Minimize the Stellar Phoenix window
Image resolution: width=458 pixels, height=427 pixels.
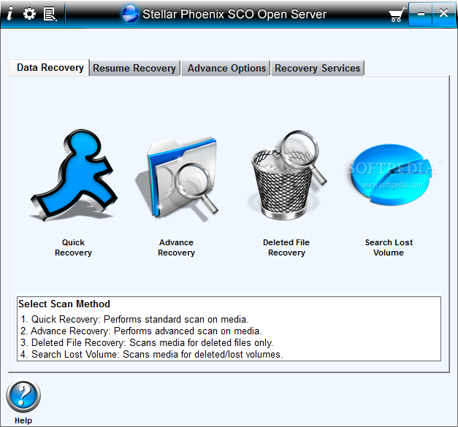[421, 14]
